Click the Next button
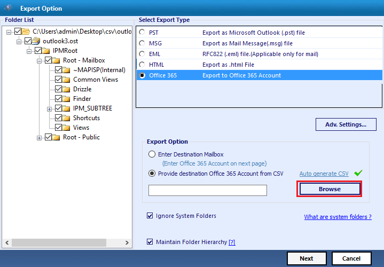 (307, 258)
